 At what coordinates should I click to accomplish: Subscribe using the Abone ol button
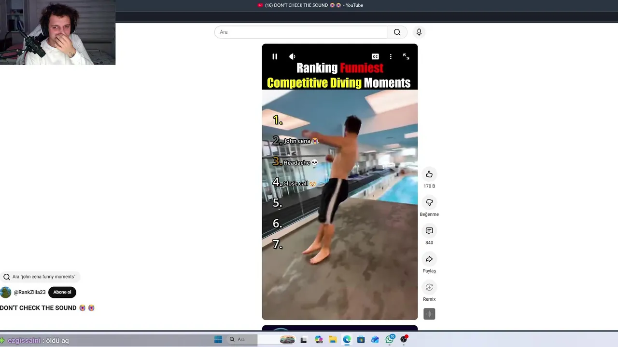click(62, 292)
